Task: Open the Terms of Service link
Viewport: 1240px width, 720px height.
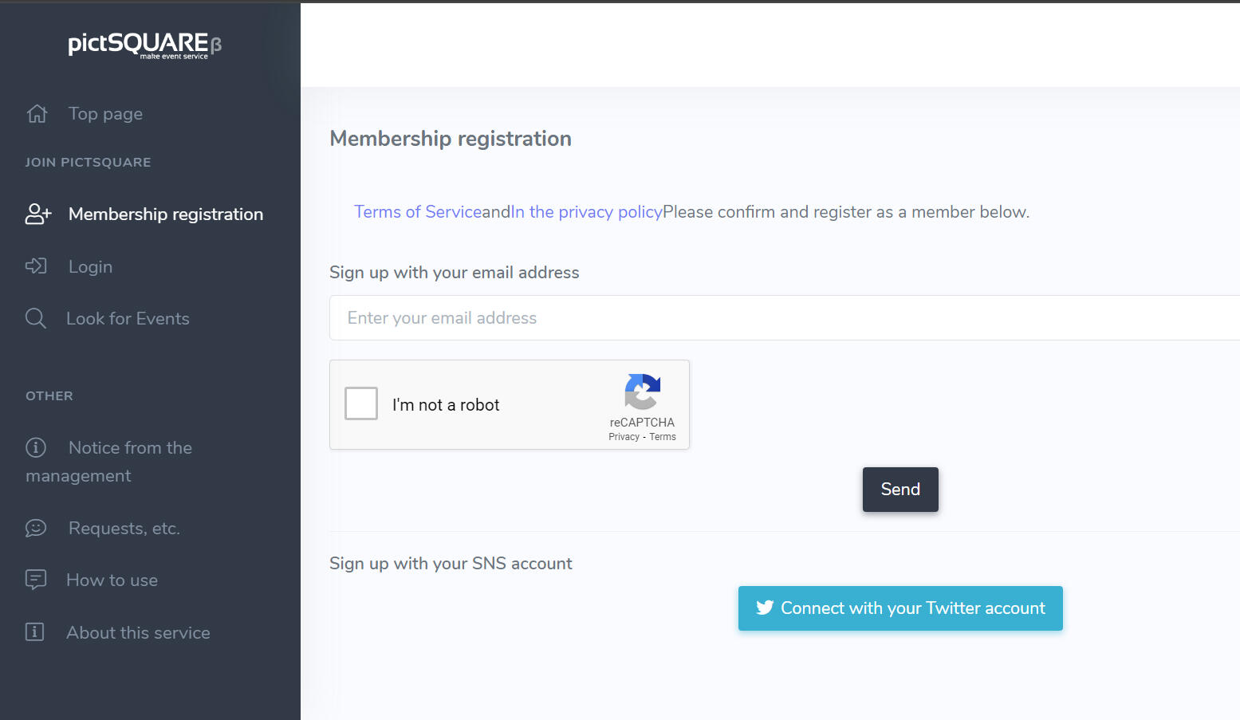Action: point(418,212)
